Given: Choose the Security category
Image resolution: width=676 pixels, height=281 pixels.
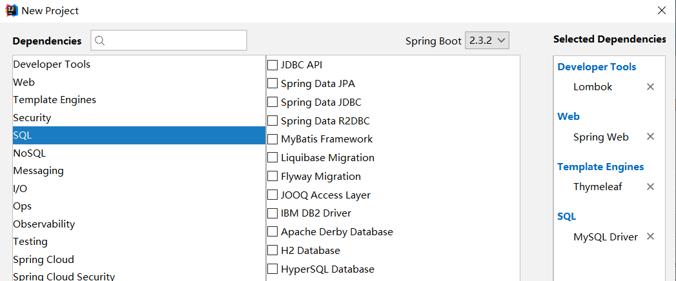Looking at the screenshot, I should (139, 117).
